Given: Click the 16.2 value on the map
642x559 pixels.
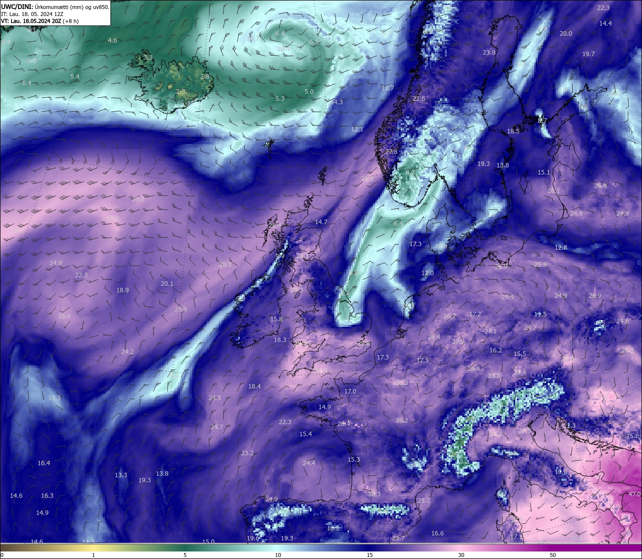Looking at the screenshot, I should click(x=496, y=350).
